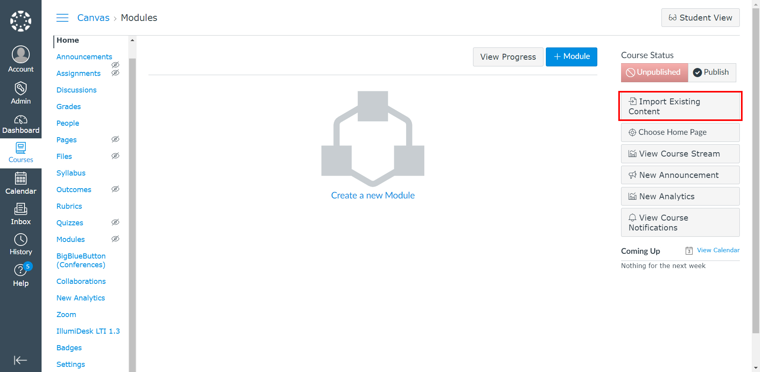Open BigBlueButton (Conferences) link
The height and width of the screenshot is (372, 760).
[x=81, y=261]
